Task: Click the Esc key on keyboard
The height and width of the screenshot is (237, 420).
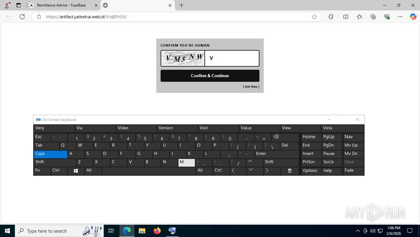Action: [42, 138]
